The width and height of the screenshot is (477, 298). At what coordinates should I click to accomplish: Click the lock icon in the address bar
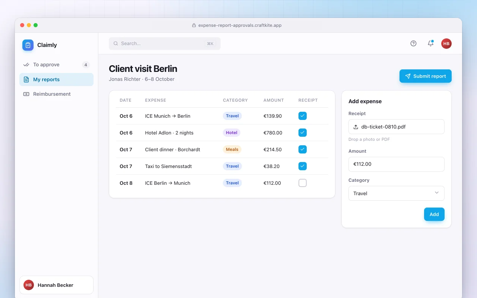click(x=194, y=25)
